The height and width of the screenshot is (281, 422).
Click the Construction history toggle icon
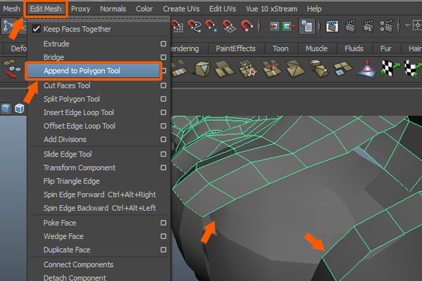307,27
